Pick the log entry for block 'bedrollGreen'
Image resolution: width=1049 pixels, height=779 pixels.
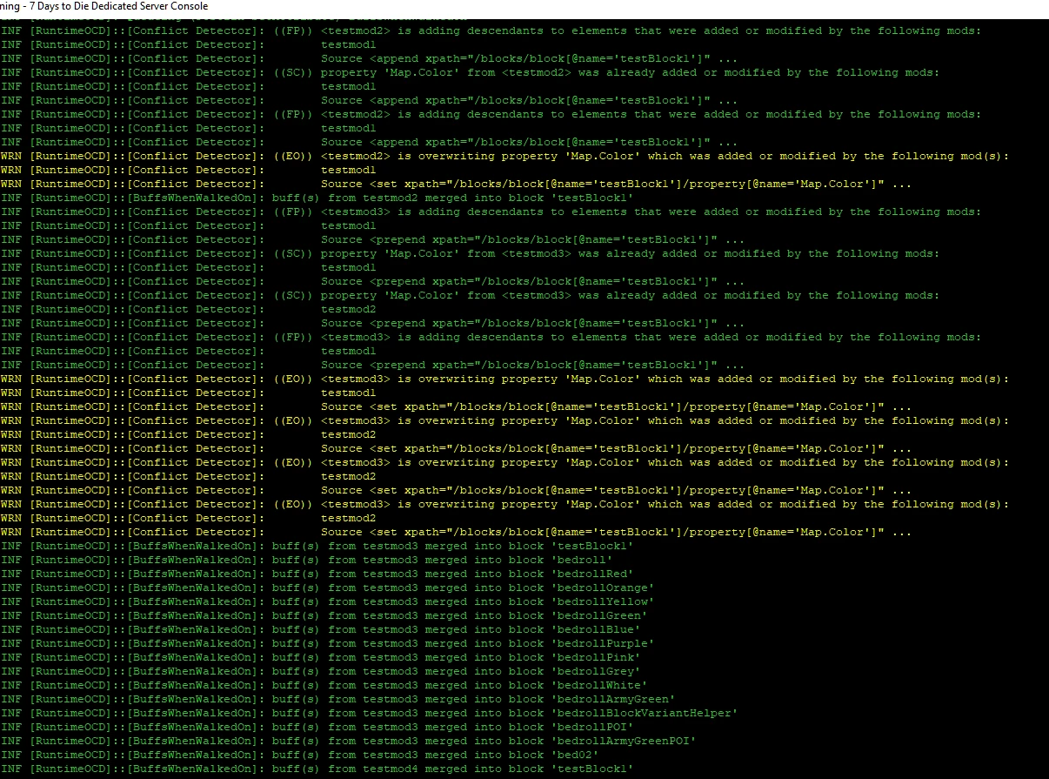[324, 615]
